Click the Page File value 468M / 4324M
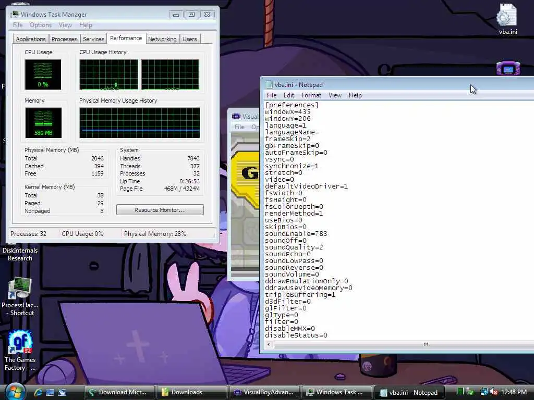Image resolution: width=534 pixels, height=400 pixels. pos(181,189)
